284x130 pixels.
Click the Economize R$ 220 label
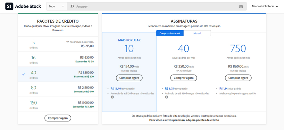pyautogui.click(x=84, y=76)
